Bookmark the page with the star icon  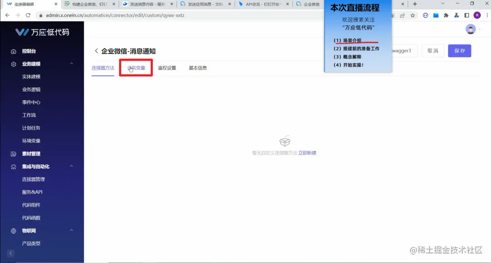[412, 15]
